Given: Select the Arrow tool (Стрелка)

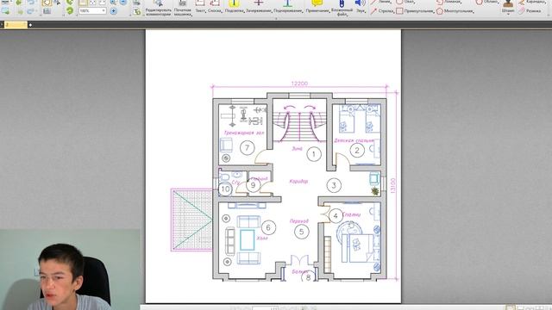Looking at the screenshot, I should [x=381, y=11].
